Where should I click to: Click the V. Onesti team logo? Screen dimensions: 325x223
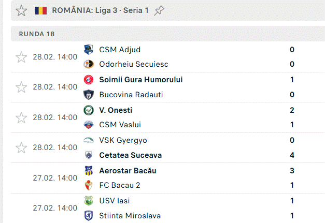(x=89, y=110)
